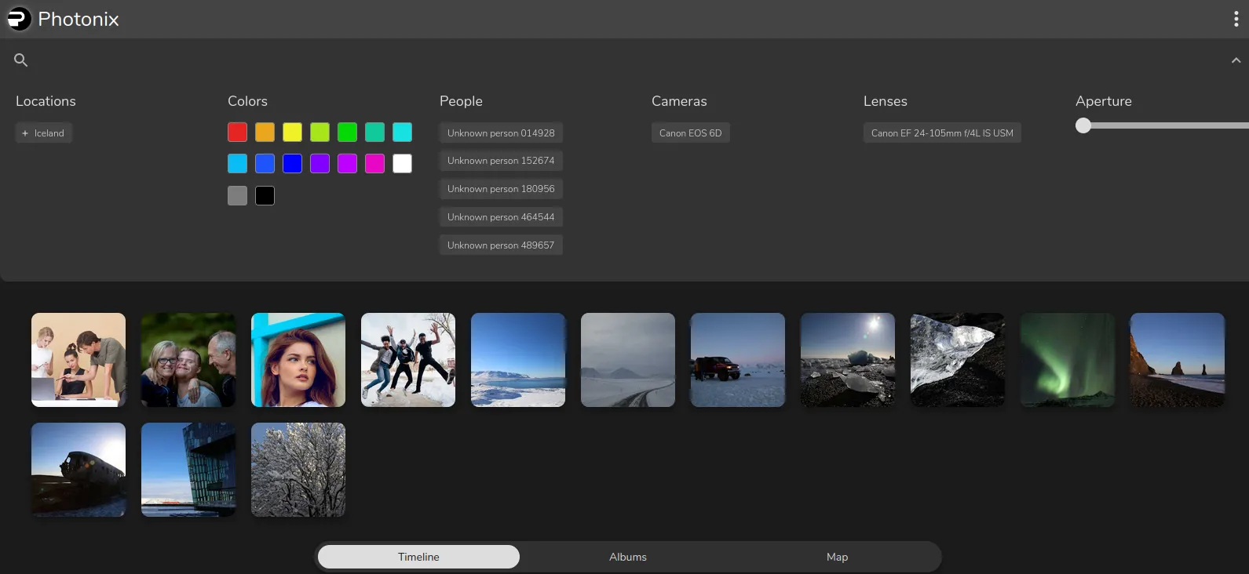Click the search magnifier icon

(21, 60)
